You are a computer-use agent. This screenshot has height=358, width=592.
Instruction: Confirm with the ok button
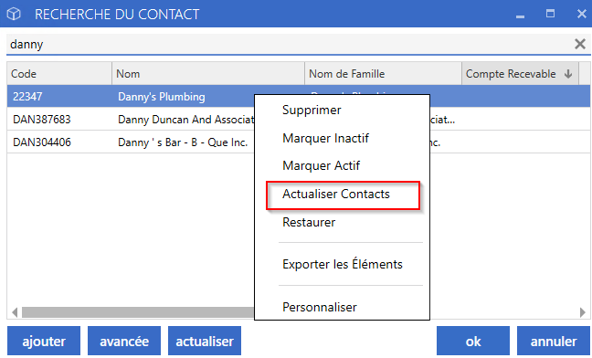point(473,341)
